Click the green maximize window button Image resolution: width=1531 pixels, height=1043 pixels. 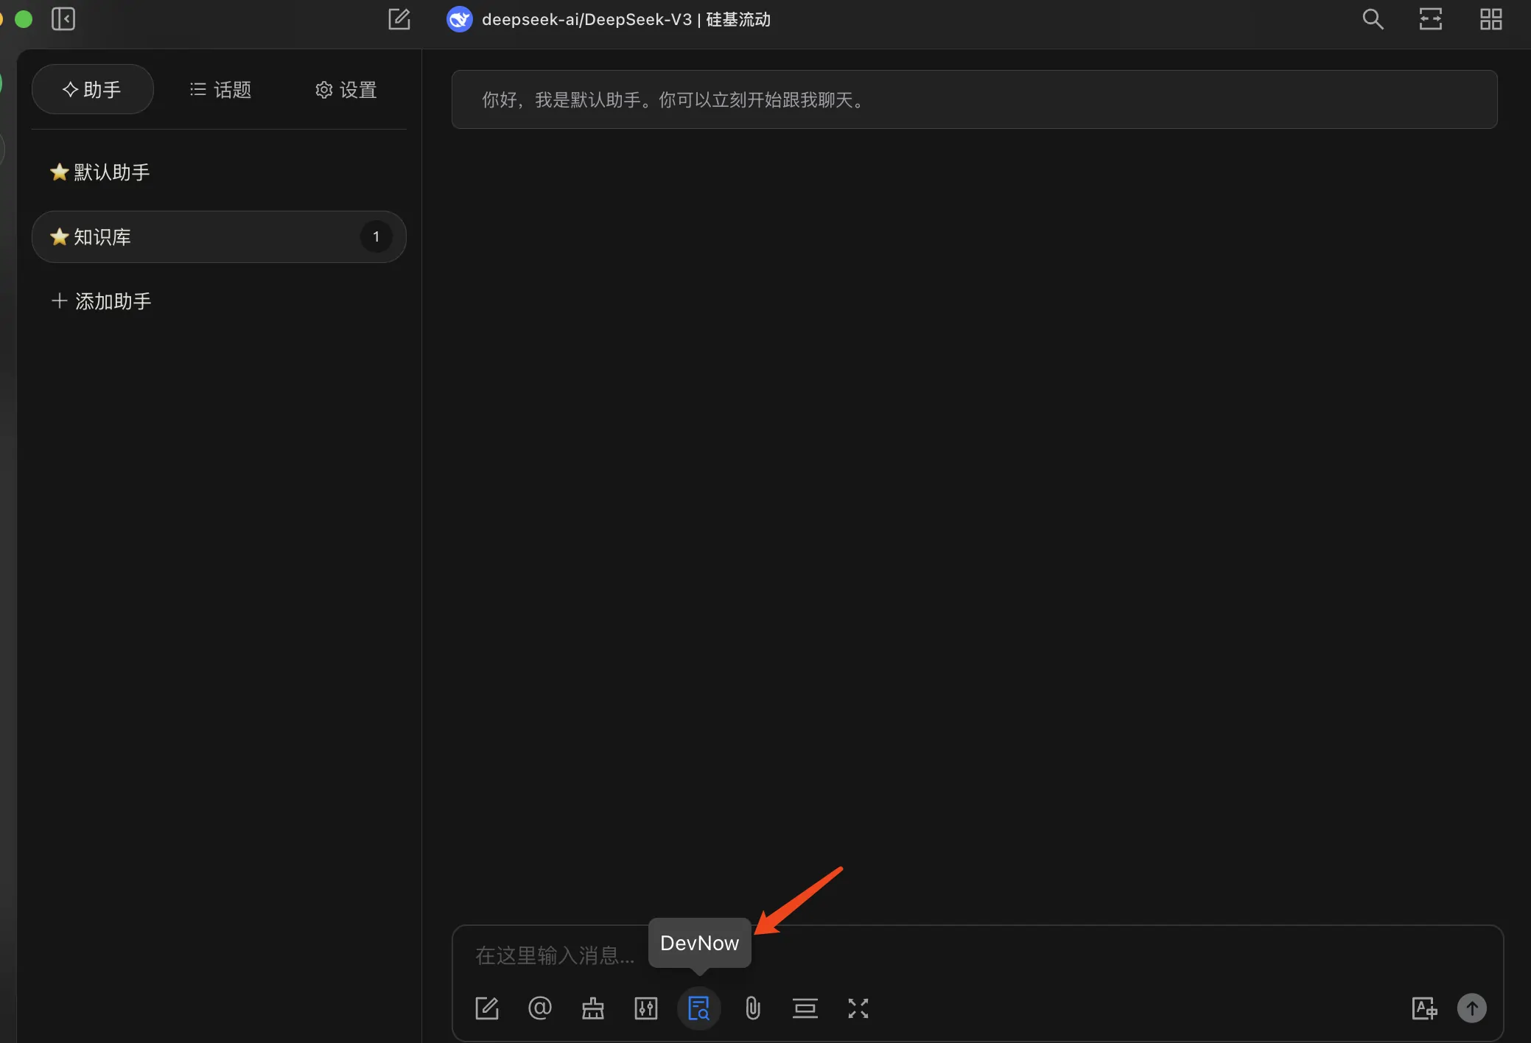point(24,19)
